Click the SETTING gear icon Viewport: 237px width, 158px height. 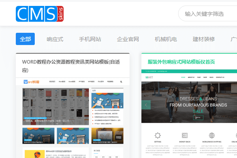(158, 135)
